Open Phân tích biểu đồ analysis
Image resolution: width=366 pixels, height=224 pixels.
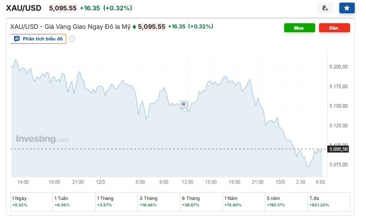coord(42,39)
